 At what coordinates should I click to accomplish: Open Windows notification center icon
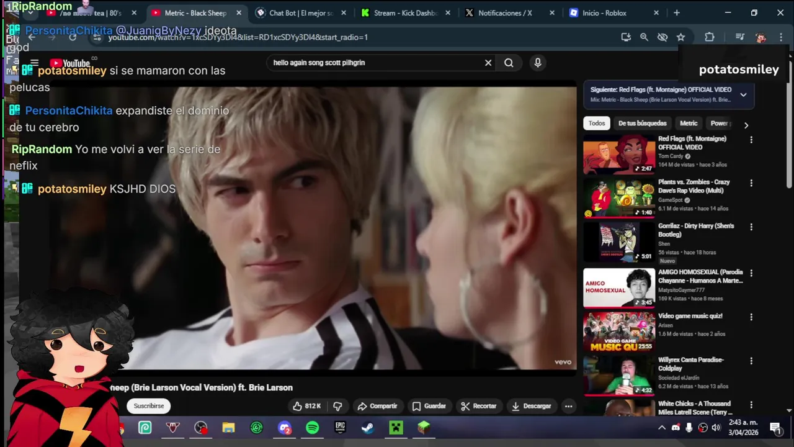pyautogui.click(x=775, y=428)
